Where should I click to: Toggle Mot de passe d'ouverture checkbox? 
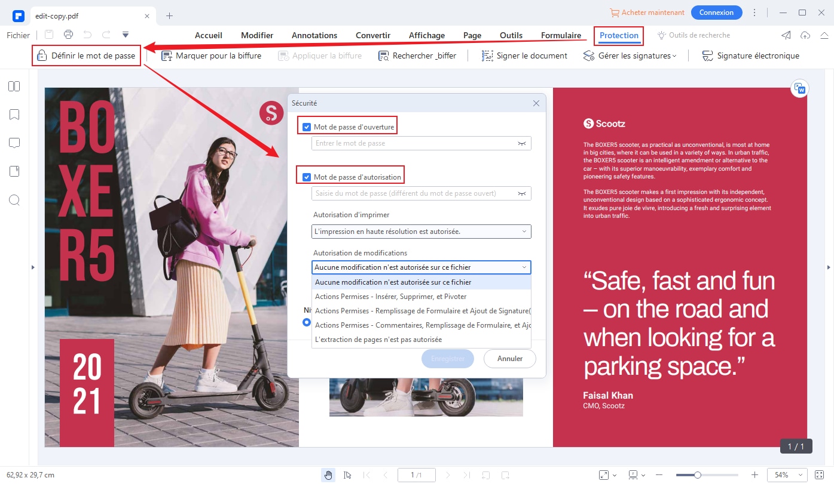point(307,127)
